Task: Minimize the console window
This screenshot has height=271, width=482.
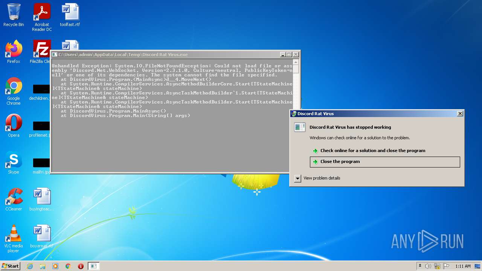Action: tap(283, 55)
